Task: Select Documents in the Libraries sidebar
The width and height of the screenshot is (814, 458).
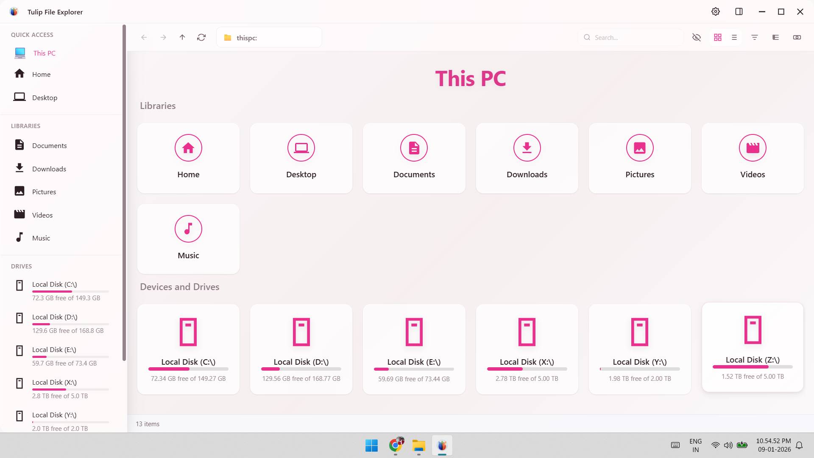Action: [x=49, y=145]
